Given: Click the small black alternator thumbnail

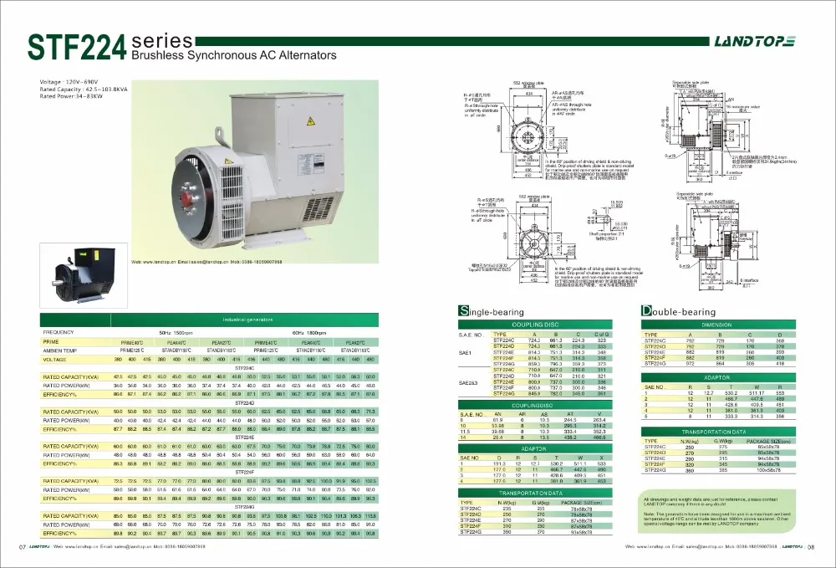Looking at the screenshot, I should click(x=84, y=276).
